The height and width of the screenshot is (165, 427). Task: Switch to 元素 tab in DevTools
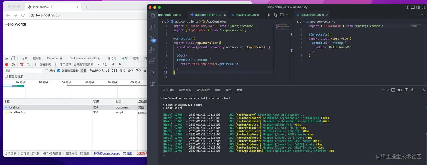point(25,58)
